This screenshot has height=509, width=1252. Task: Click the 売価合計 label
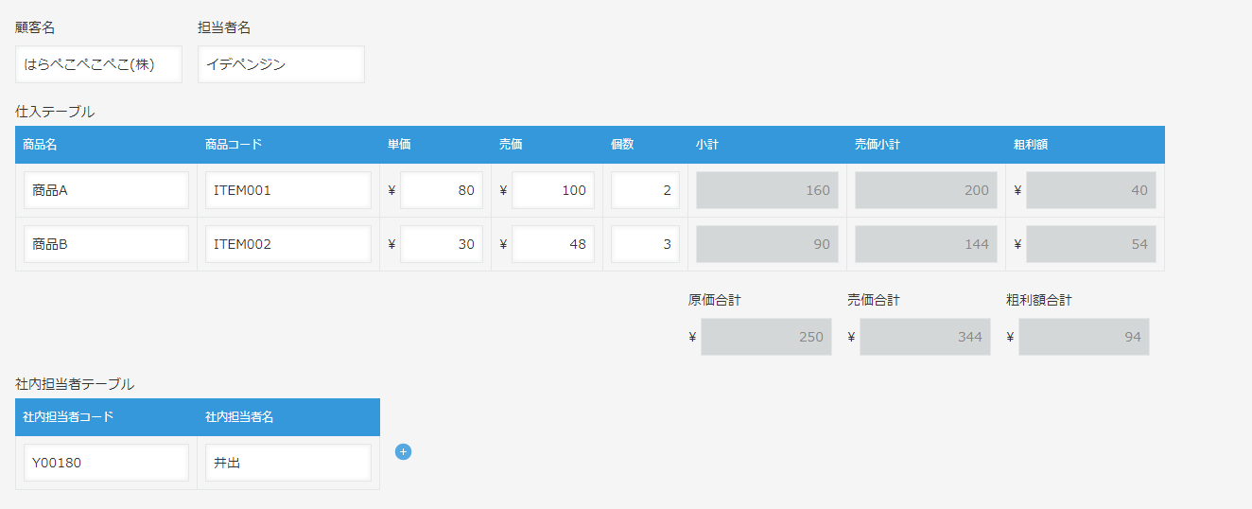click(874, 301)
